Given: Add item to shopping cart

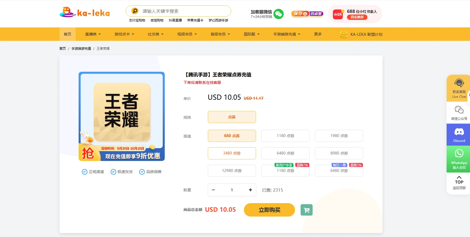Looking at the screenshot, I should coord(306,210).
